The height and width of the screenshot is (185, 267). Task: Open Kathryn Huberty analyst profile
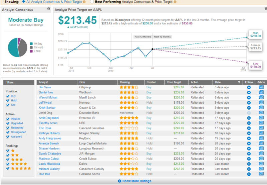pyautogui.click(x=49, y=133)
